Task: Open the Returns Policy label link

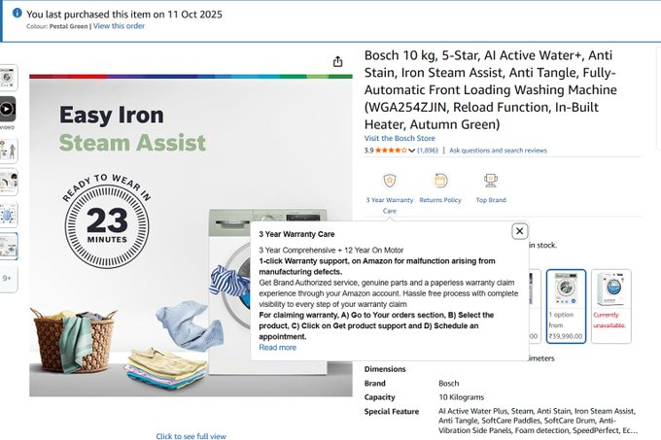Action: point(440,200)
